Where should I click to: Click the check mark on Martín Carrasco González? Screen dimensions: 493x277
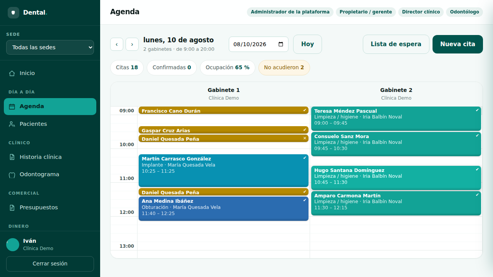305,158
